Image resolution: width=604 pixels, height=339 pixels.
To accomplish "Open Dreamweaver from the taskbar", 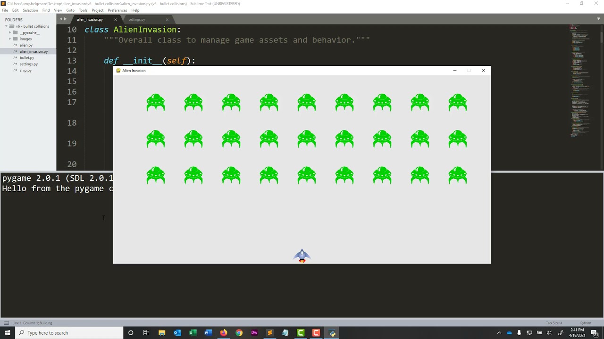I will coord(254,333).
